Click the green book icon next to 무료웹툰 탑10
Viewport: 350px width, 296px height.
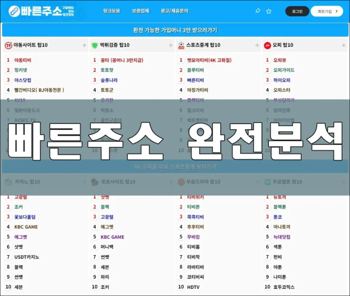tap(267, 182)
